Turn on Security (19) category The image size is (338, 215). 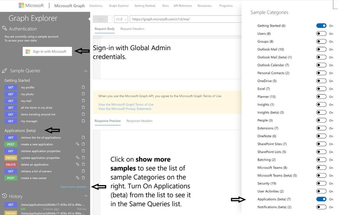click(321, 183)
